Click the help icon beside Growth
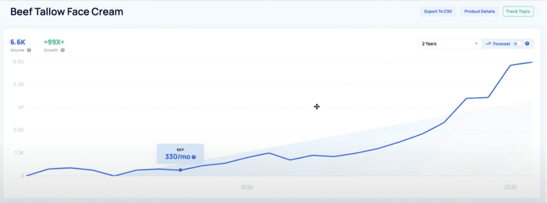 [x=63, y=50]
